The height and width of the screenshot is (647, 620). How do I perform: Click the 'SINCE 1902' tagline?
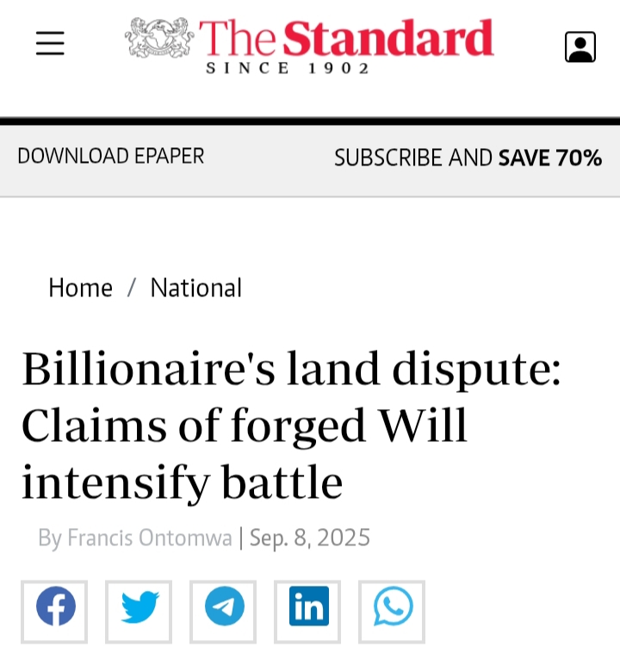point(288,68)
